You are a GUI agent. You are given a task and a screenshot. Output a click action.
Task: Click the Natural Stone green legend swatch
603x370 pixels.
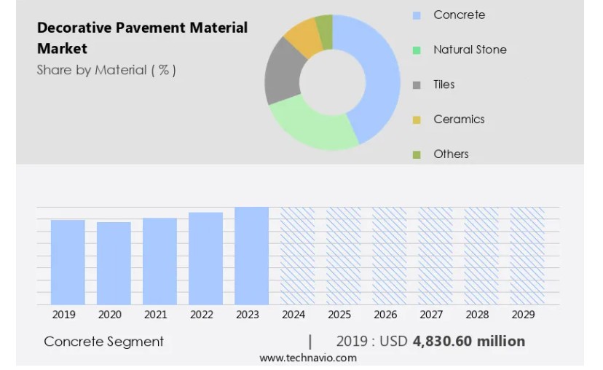point(417,50)
